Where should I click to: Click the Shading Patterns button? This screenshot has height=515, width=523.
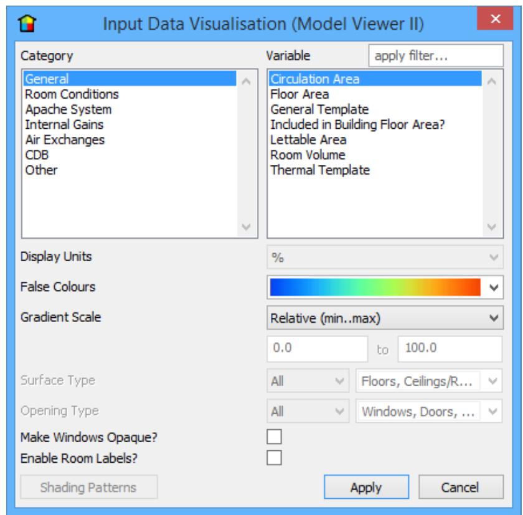[x=88, y=487]
